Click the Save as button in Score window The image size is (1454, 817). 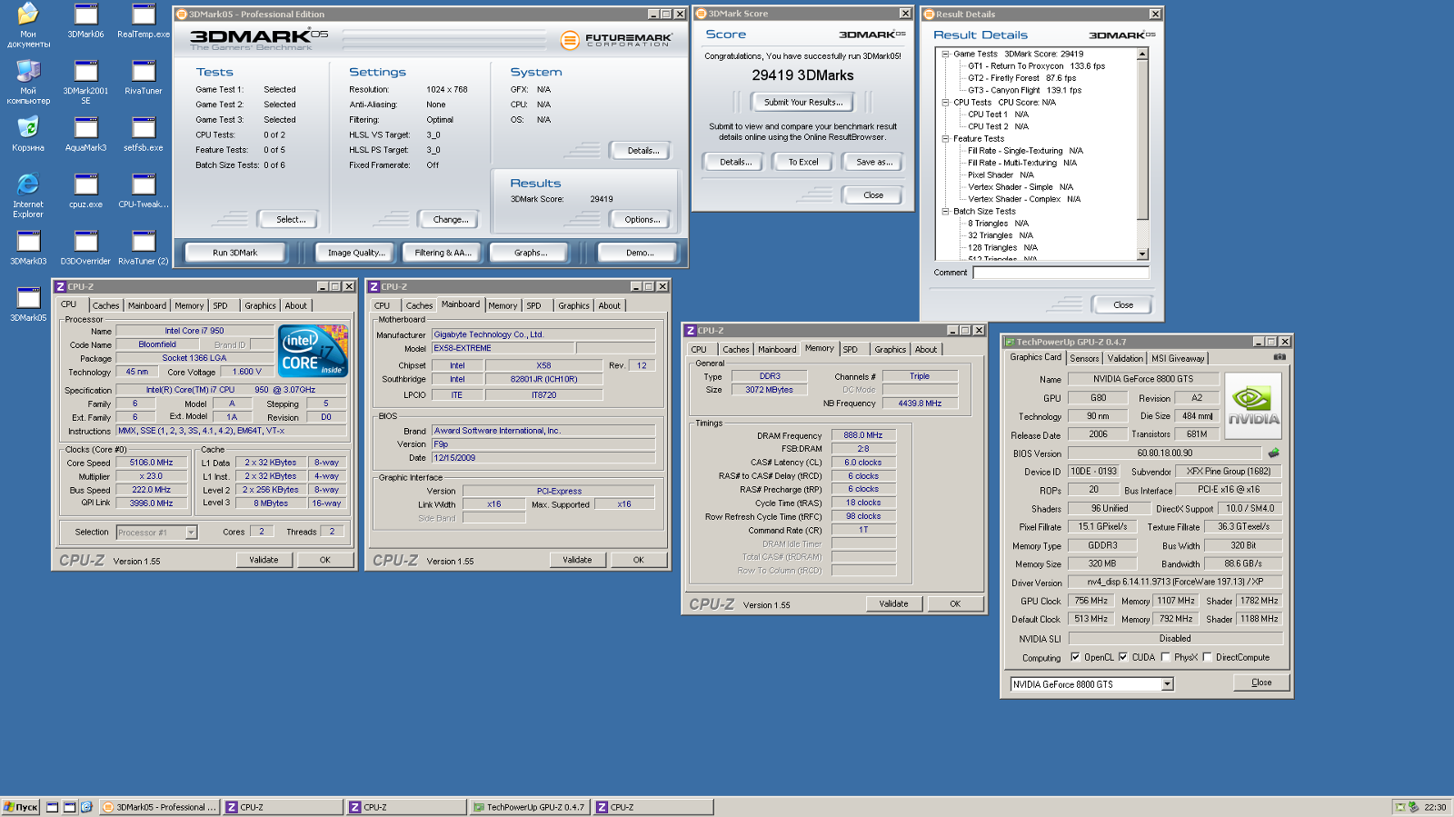pos(874,162)
